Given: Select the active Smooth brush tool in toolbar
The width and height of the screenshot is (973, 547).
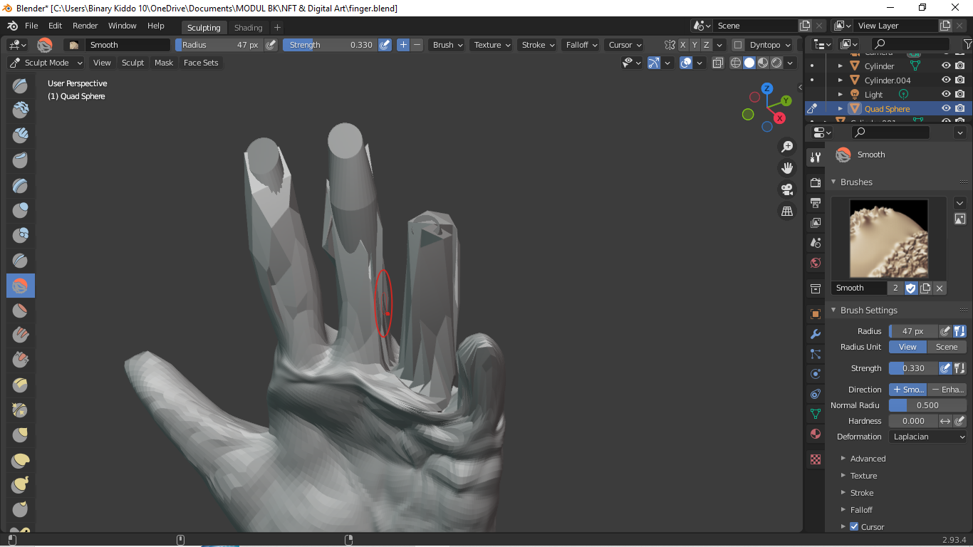Looking at the screenshot, I should tap(20, 286).
